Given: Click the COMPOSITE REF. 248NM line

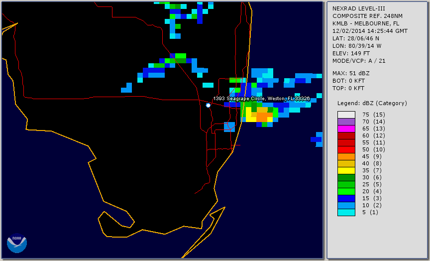Looking at the screenshot, I should click(367, 16).
